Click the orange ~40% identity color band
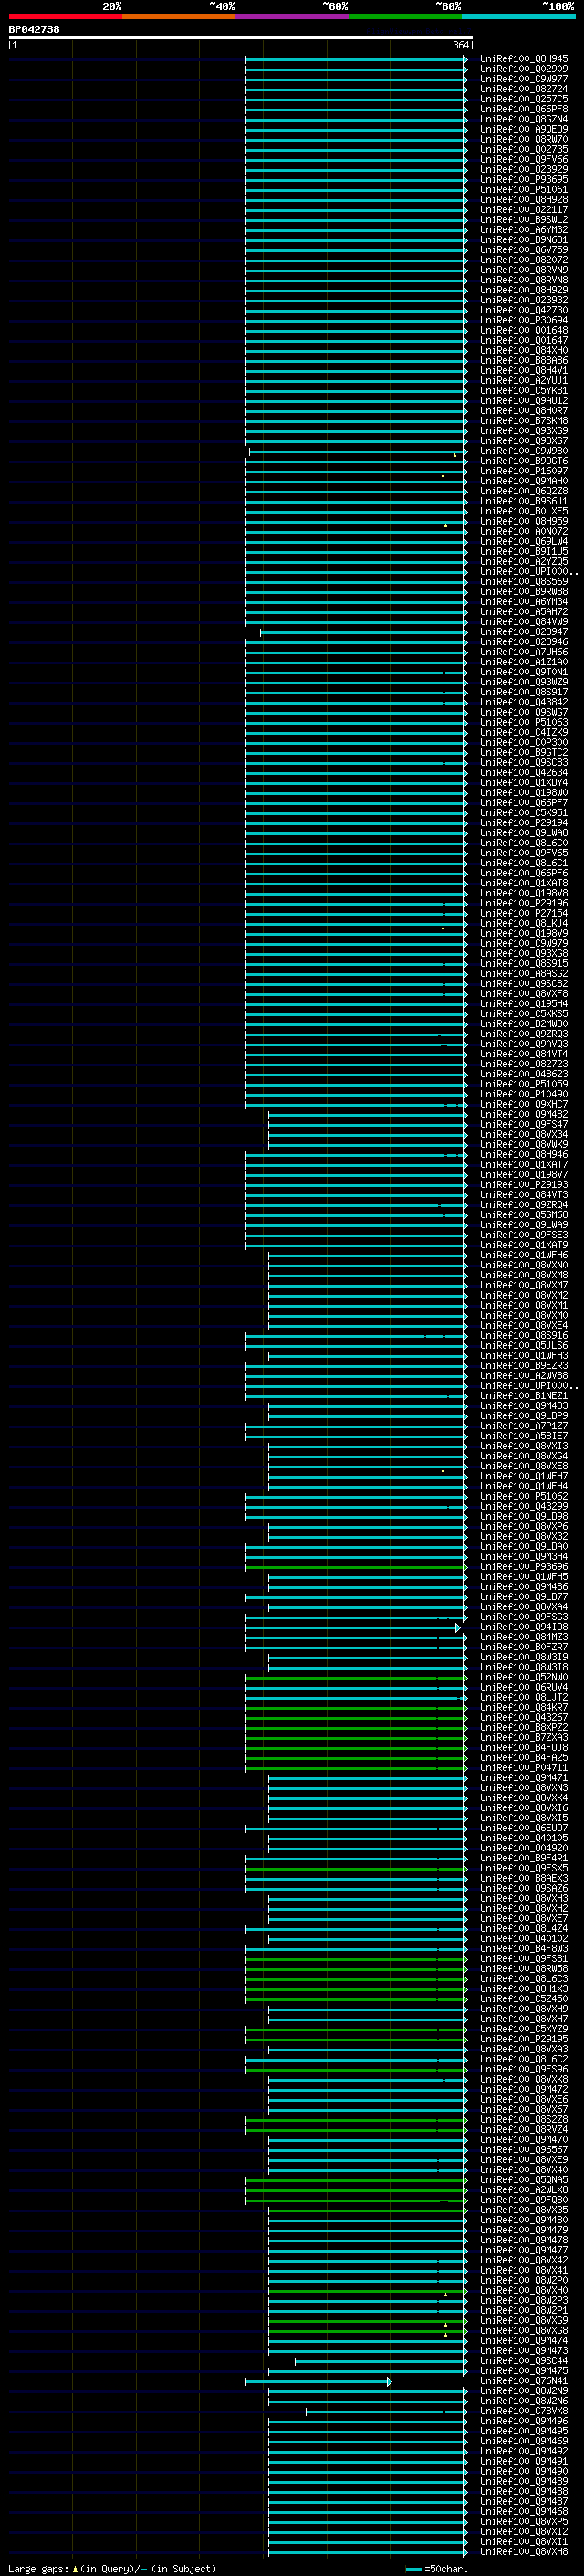Viewport: 584px width, 2576px height. [179, 16]
